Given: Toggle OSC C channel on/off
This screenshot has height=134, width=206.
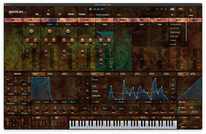Looking at the screenshot, I should pos(61,20).
